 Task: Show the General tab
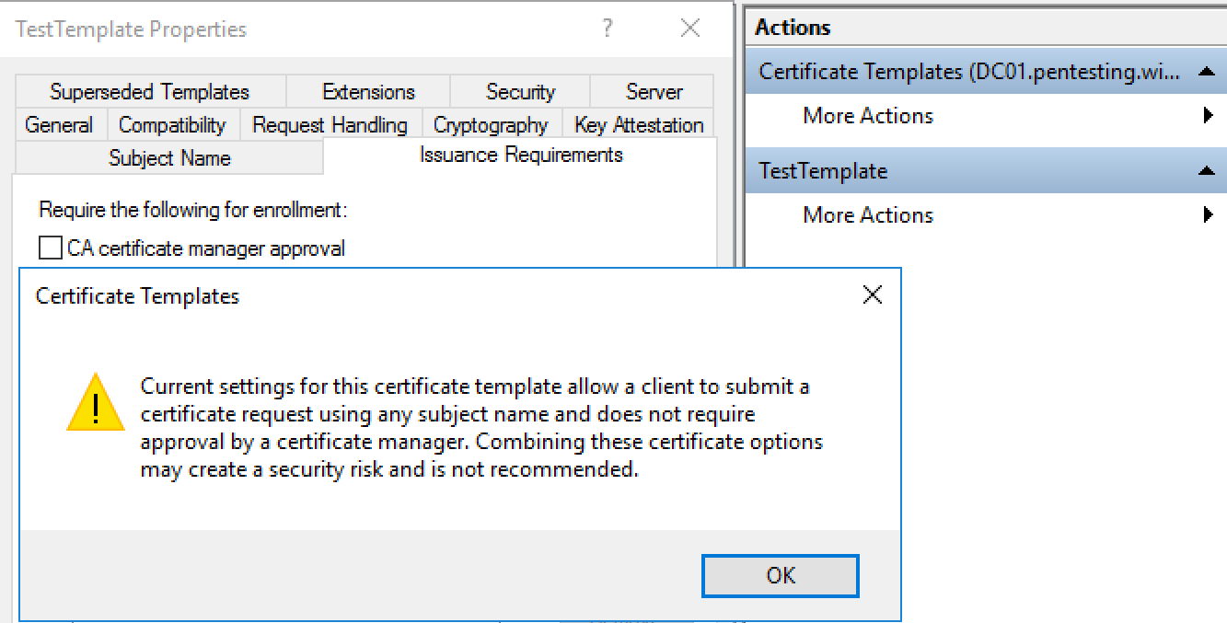(59, 125)
